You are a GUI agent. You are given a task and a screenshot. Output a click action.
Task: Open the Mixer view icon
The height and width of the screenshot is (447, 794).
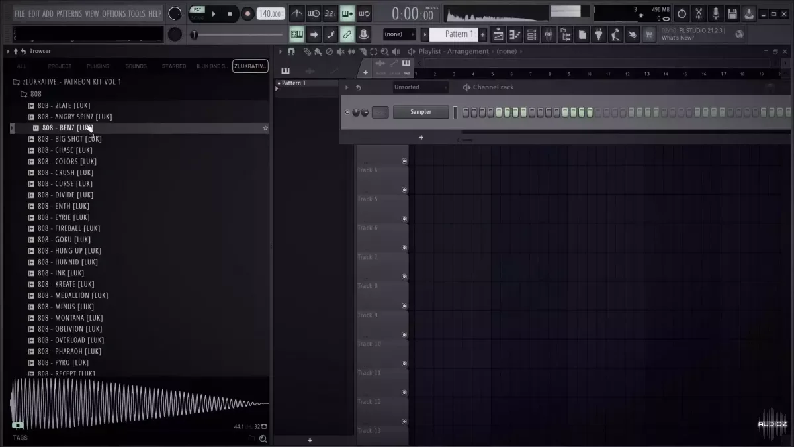point(548,34)
